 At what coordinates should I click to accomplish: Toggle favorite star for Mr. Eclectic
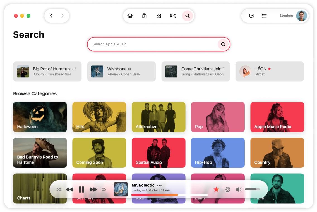[216, 189]
